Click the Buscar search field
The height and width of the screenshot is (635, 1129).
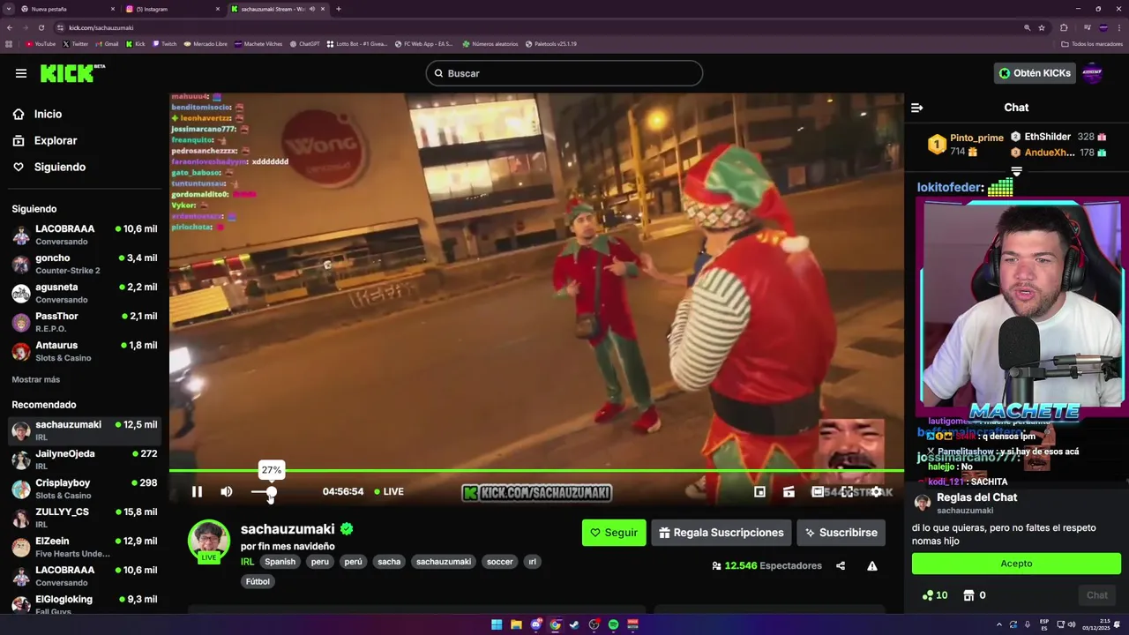click(564, 73)
